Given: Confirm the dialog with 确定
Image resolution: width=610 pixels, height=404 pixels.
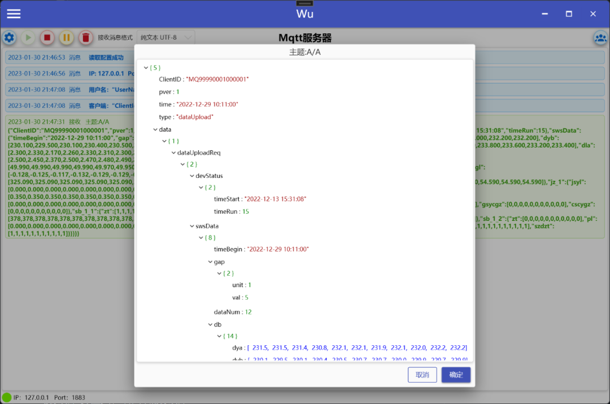Looking at the screenshot, I should point(455,375).
